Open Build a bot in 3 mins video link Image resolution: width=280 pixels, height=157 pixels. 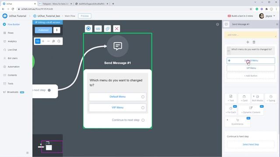(240, 16)
